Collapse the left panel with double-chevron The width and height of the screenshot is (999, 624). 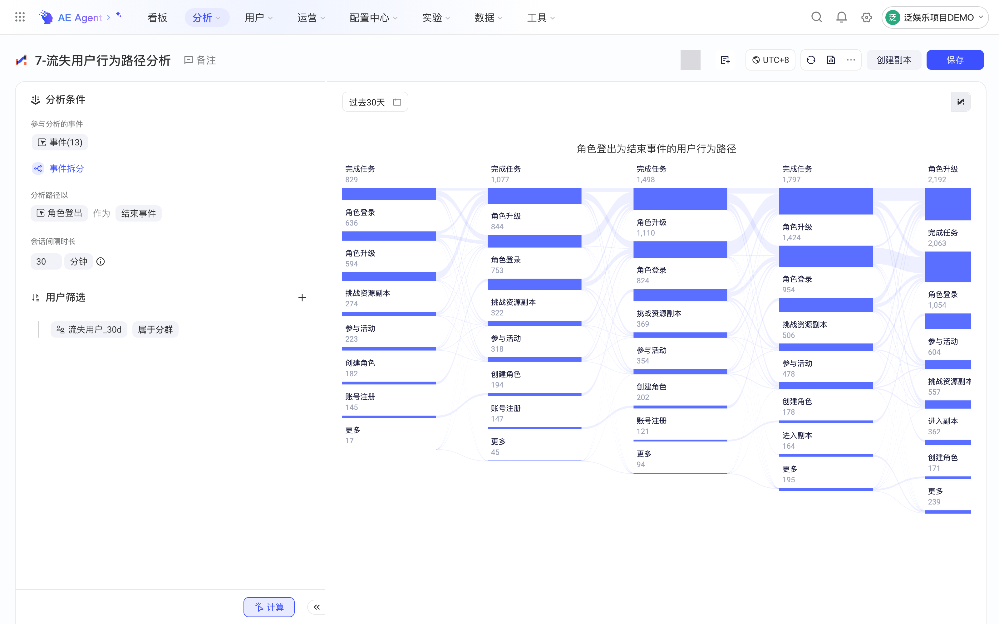pyautogui.click(x=317, y=607)
